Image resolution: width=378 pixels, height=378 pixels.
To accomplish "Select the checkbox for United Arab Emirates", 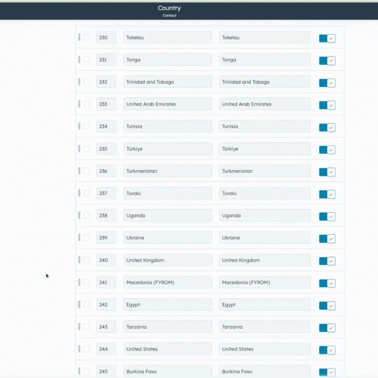I will tap(87, 104).
